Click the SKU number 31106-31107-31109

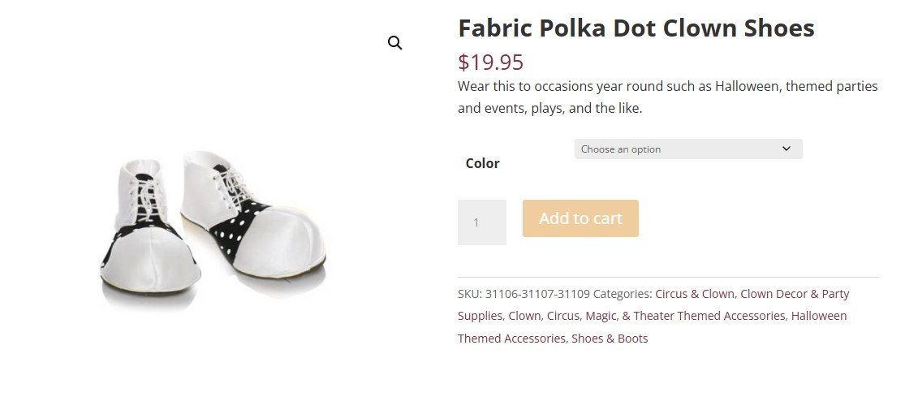tap(537, 294)
